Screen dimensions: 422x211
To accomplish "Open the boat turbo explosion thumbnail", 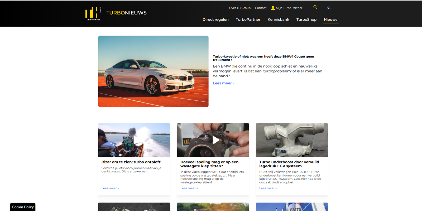I will pyautogui.click(x=134, y=140).
